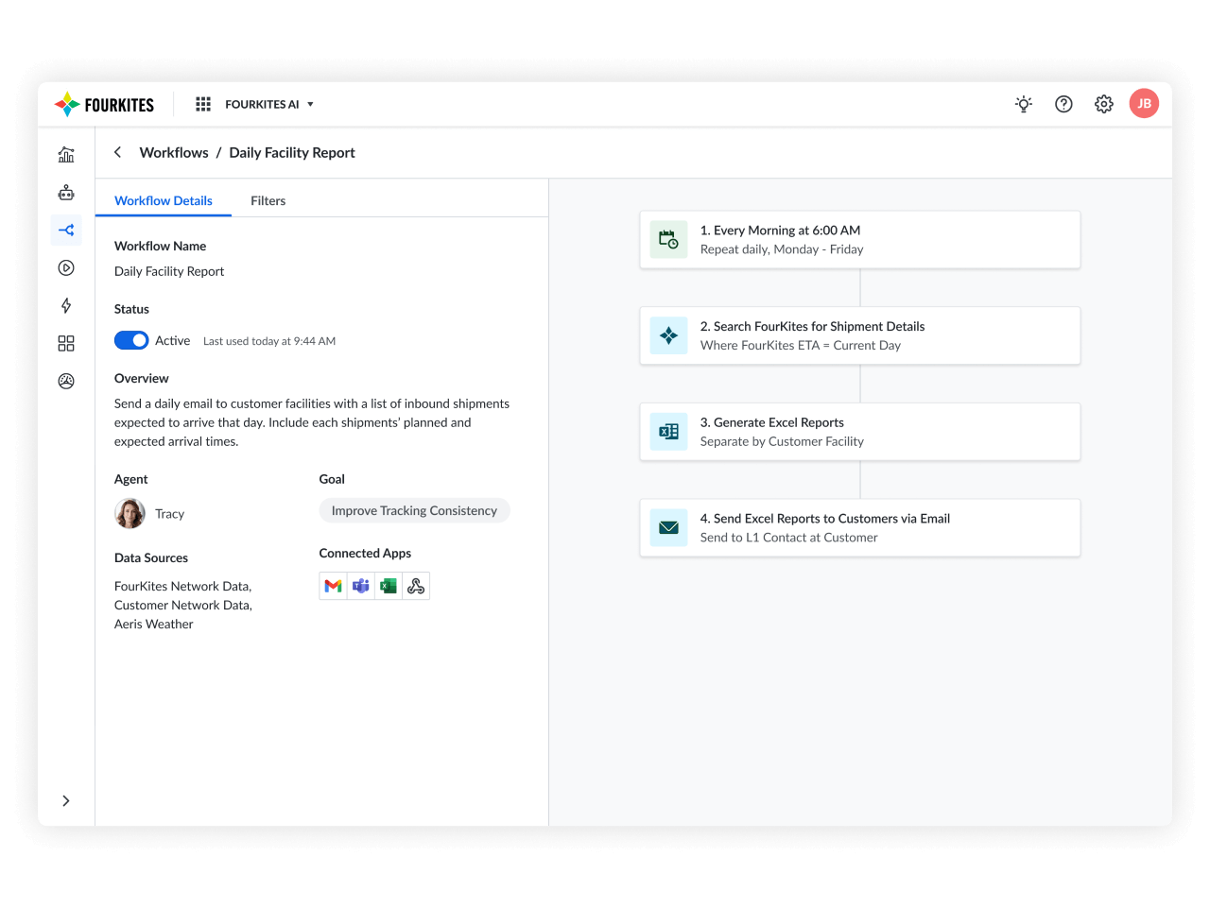Open step 3 Generate Excel Reports
The image size is (1210, 908).
(x=860, y=432)
